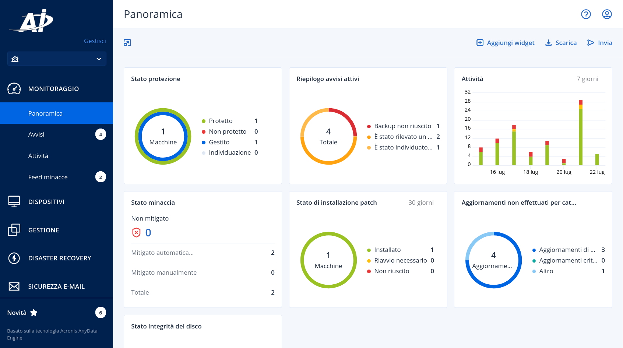Click the expand dashboard fullscreen icon
Image resolution: width=623 pixels, height=348 pixels.
(x=127, y=43)
